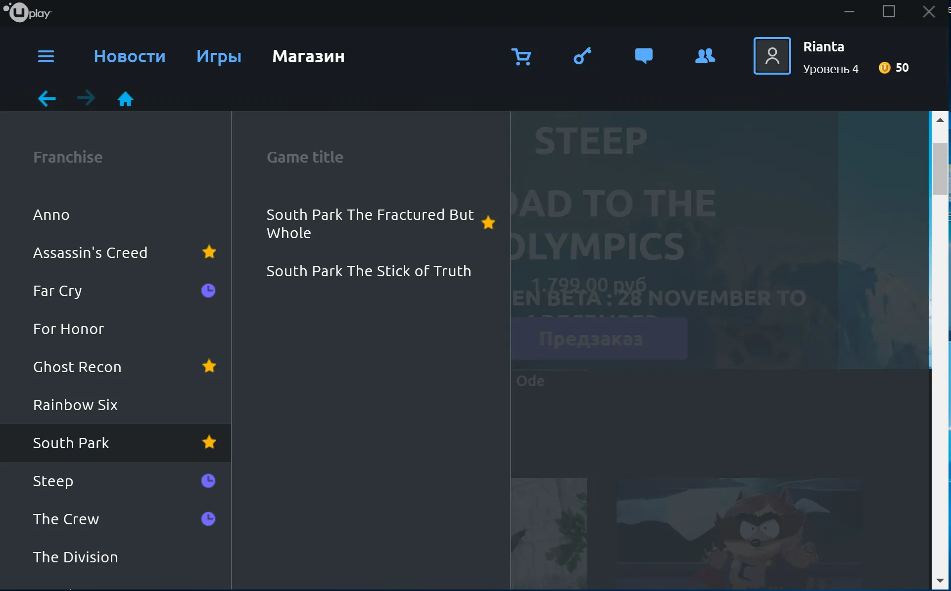Click the scrollbar up arrow
Viewport: 951px width, 591px height.
tap(940, 120)
